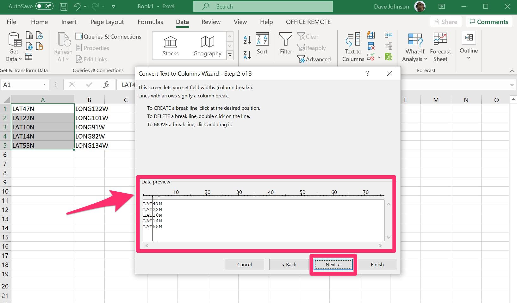Expand the data types gallery More arrow

(230, 55)
